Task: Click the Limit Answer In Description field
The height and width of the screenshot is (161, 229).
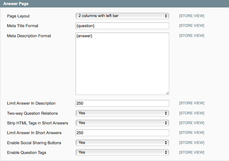Action: point(122,103)
